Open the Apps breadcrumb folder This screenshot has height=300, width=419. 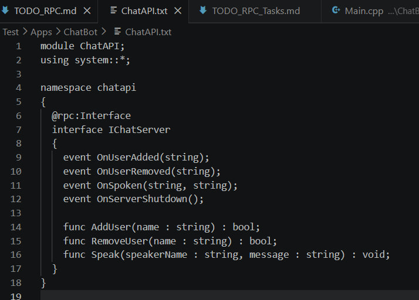[x=41, y=32]
